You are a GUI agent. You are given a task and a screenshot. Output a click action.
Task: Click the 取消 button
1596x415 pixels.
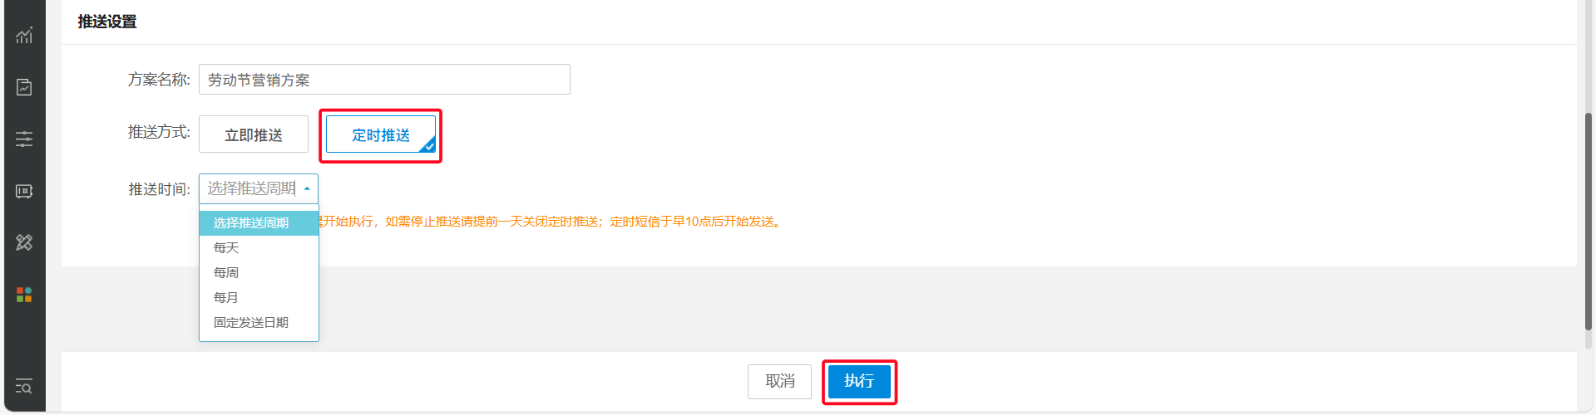[779, 382]
